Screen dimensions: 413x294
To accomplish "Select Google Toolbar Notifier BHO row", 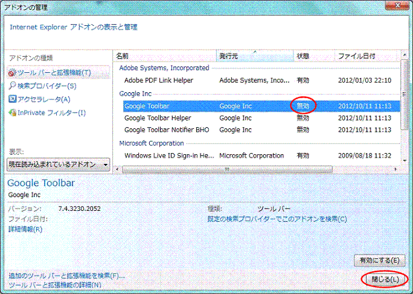I will pos(261,130).
